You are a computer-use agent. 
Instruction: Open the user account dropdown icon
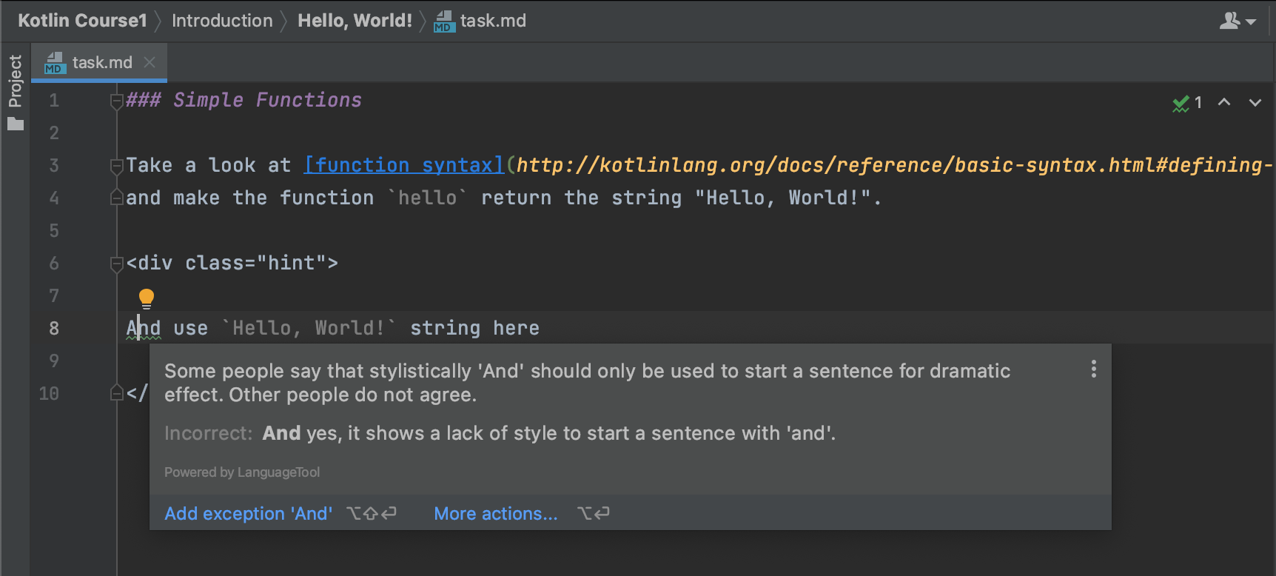point(1237,21)
